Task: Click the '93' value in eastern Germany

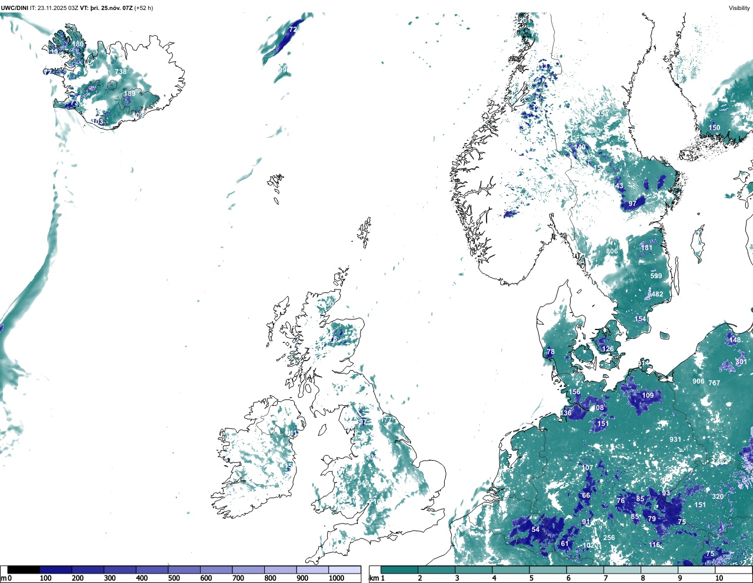Action: pyautogui.click(x=666, y=494)
